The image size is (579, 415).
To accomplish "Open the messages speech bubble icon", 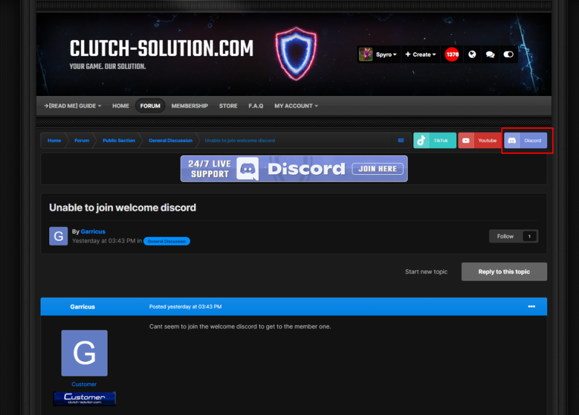I will [x=490, y=54].
